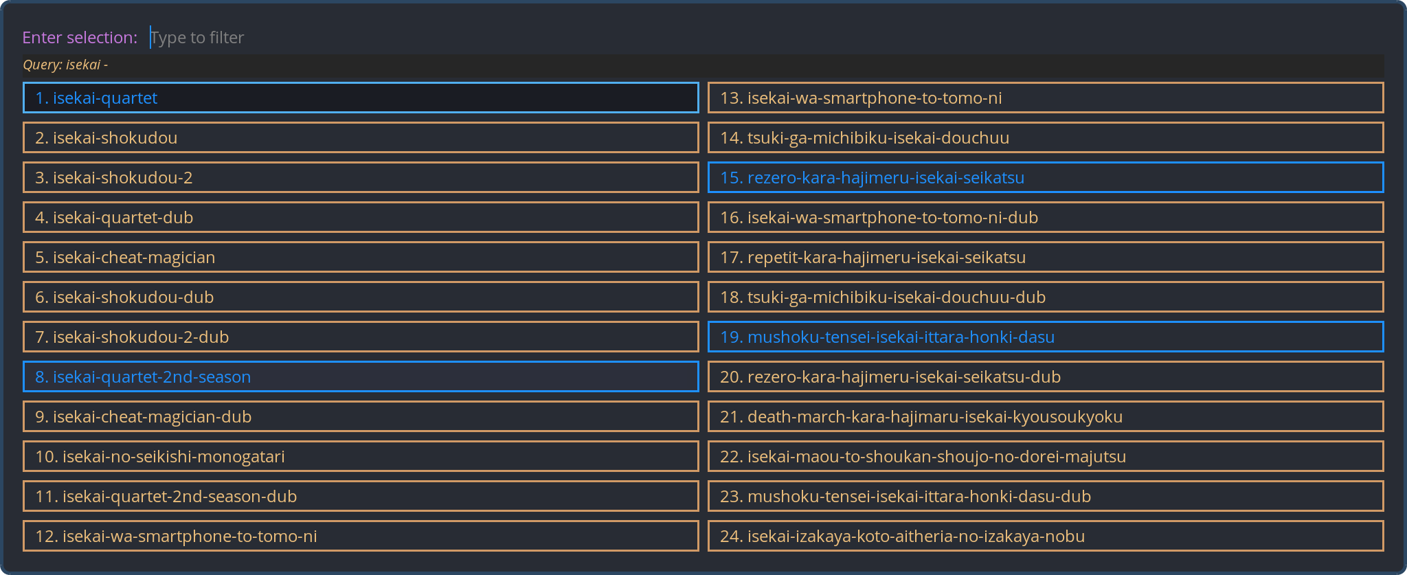Open entry 23 mushoku-tensei dub version

click(1045, 496)
